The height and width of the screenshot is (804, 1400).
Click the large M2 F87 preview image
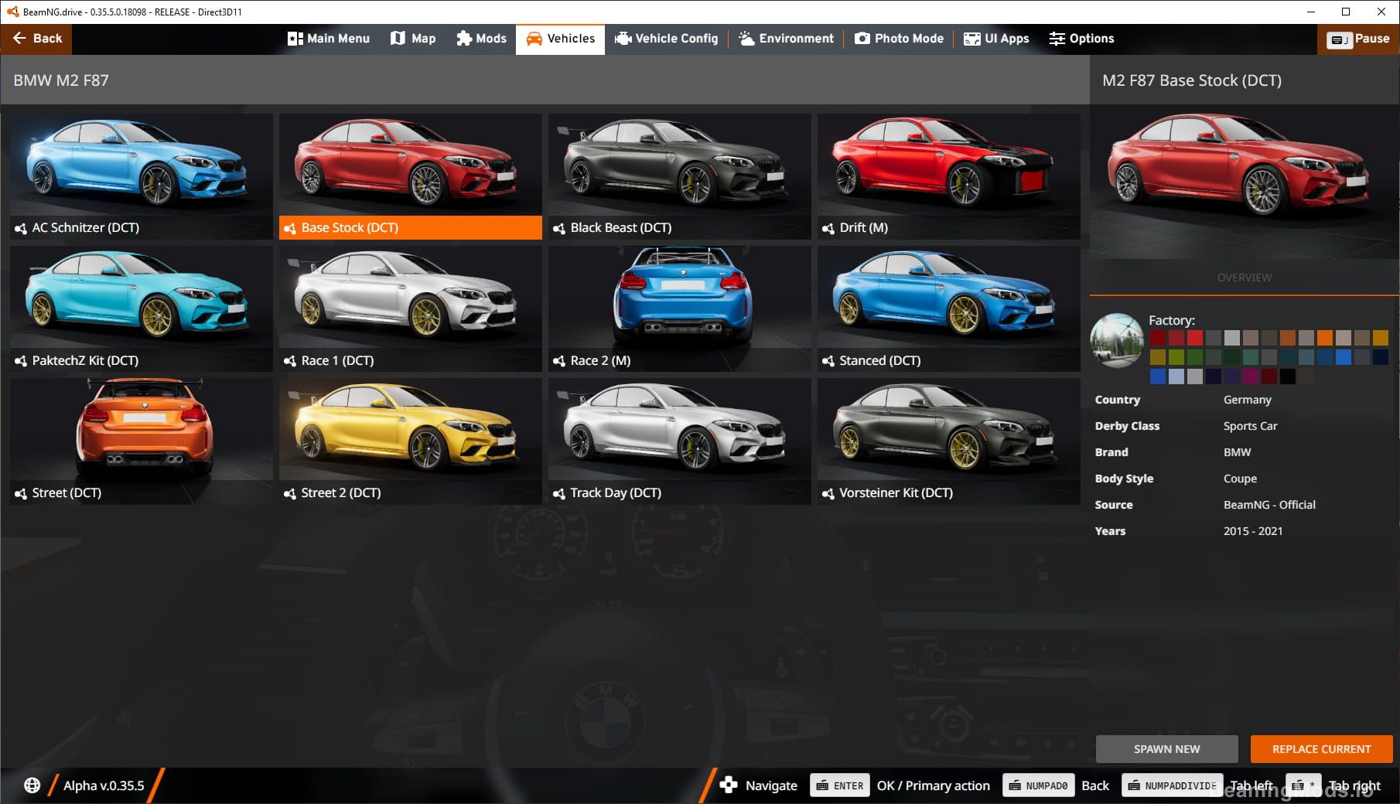(1244, 182)
